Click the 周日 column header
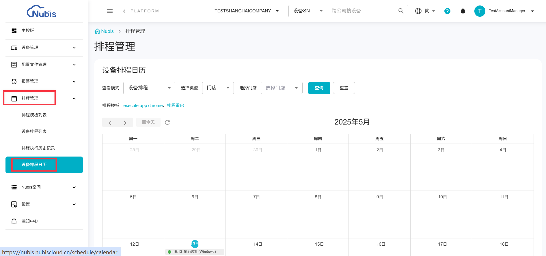Image resolution: width=546 pixels, height=256 pixels. [503, 139]
